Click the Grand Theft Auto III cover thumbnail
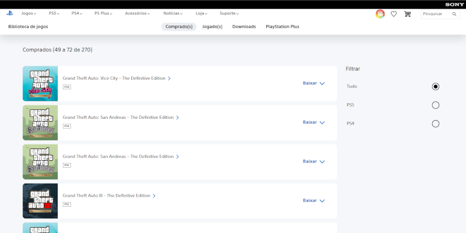 pyautogui.click(x=40, y=201)
